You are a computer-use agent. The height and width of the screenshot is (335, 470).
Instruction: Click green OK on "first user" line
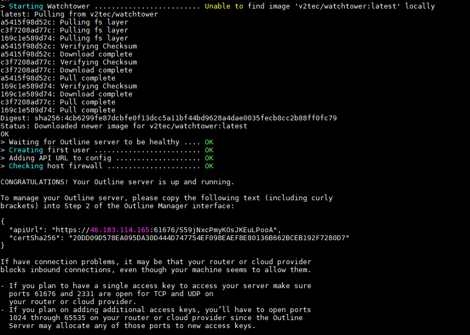pos(209,150)
